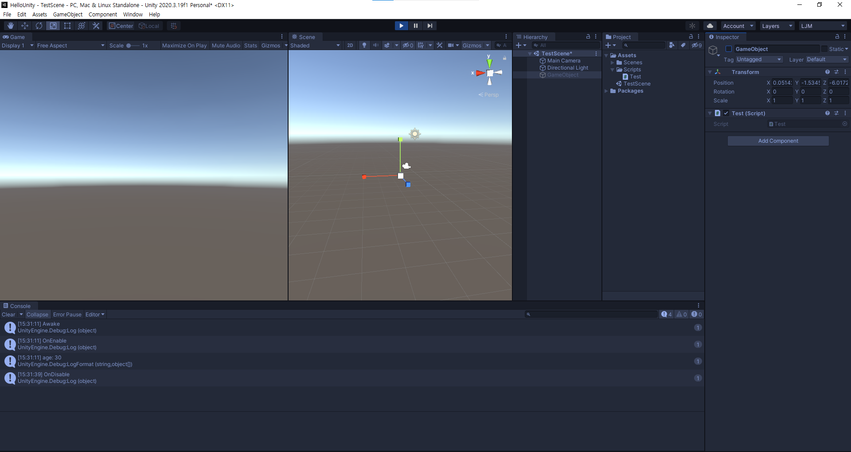Select the Move tool
This screenshot has width=851, height=452.
point(25,26)
